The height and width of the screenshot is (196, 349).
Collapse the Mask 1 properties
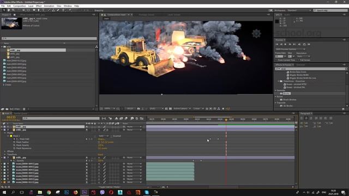(x=8, y=136)
